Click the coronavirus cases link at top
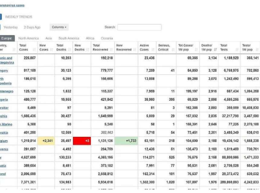This screenshot has height=193, width=260. pyautogui.click(x=12, y=5)
